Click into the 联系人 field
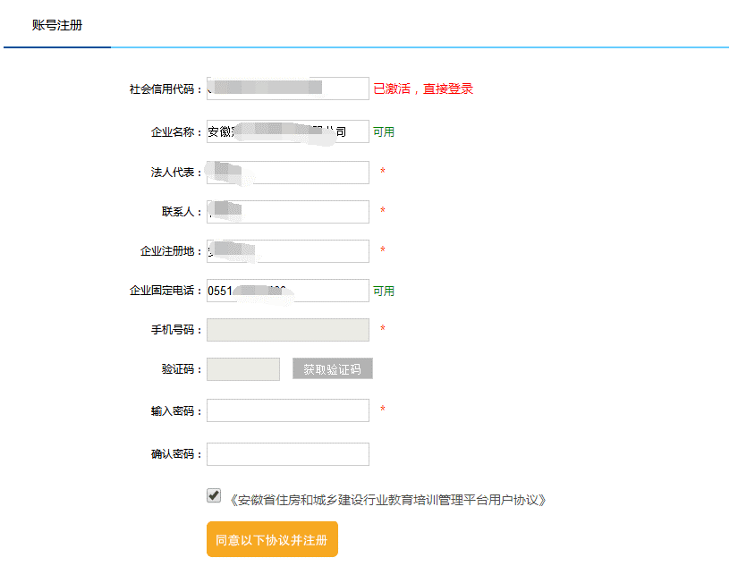Screen dimensions: 755x566 287,212
